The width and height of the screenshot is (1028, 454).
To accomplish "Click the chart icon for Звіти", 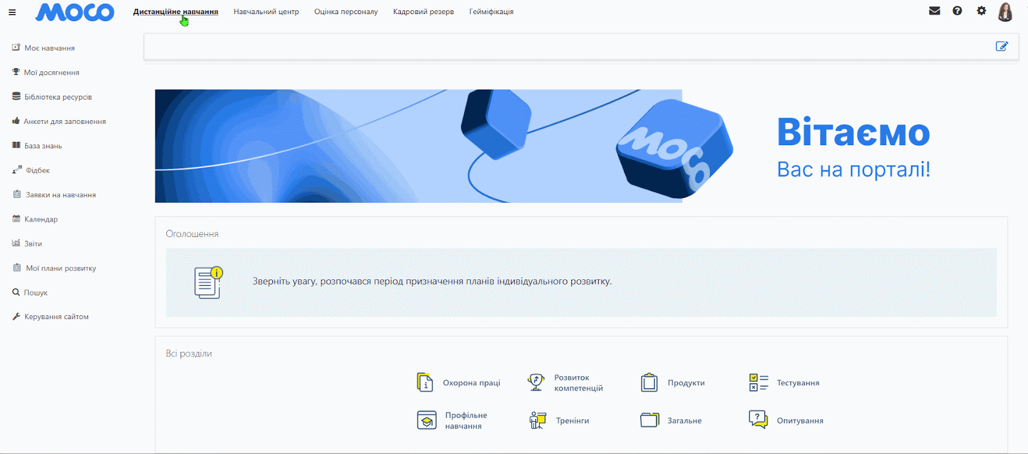I will click(x=16, y=243).
